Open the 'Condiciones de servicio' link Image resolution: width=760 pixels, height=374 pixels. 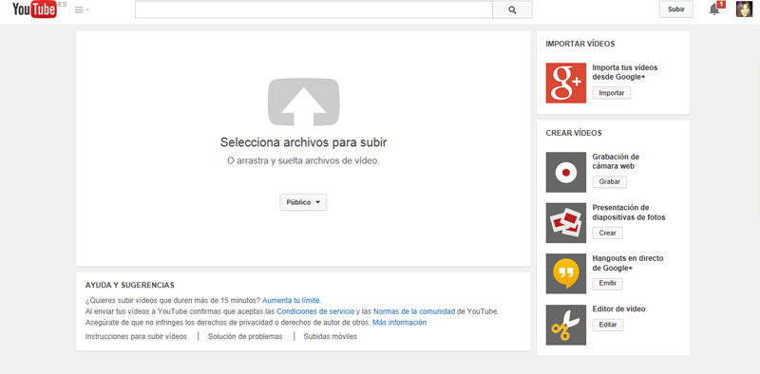coord(315,311)
